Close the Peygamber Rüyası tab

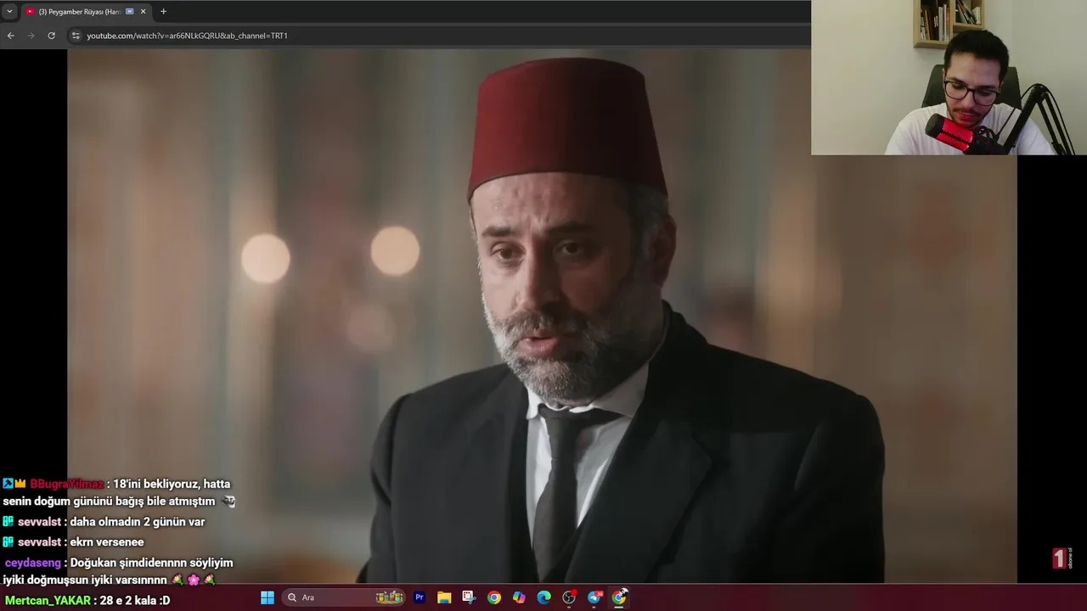point(143,12)
